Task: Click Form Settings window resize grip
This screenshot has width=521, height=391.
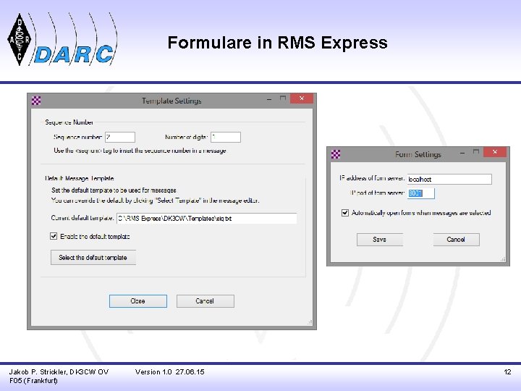Action: click(503, 259)
